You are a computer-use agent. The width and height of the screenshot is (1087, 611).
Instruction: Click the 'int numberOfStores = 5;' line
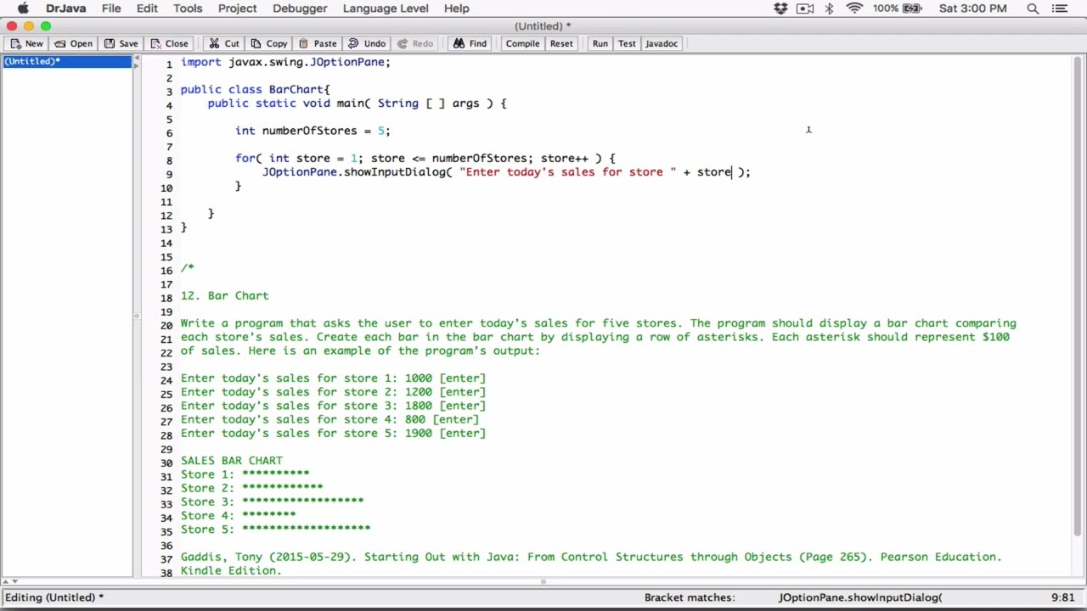click(313, 131)
